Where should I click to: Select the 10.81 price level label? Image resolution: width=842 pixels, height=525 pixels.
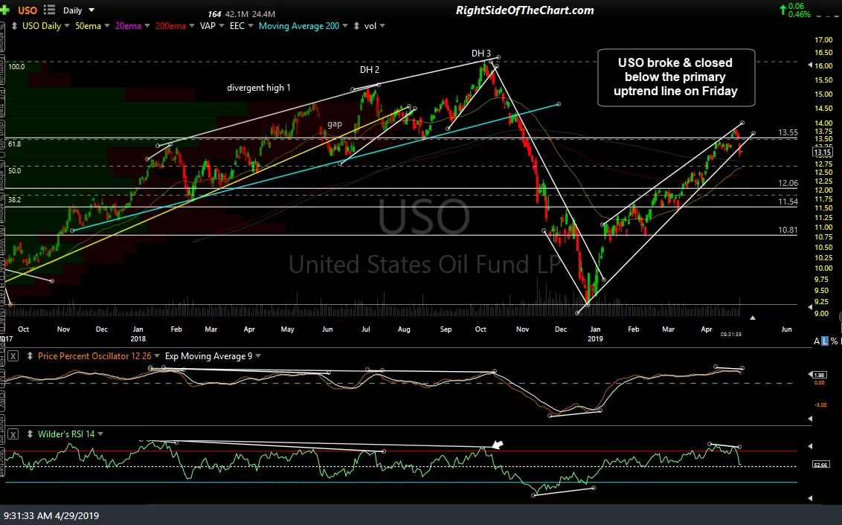(x=788, y=230)
